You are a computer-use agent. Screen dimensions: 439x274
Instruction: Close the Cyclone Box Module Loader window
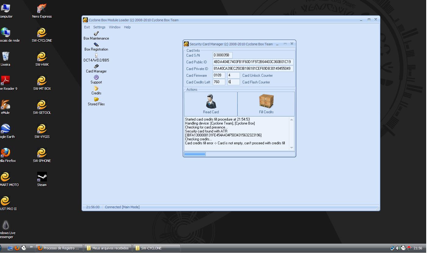click(x=376, y=19)
